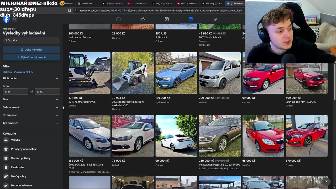
Task: Open the red Dodge Ram 1500 photo
Action: [x=307, y=78]
